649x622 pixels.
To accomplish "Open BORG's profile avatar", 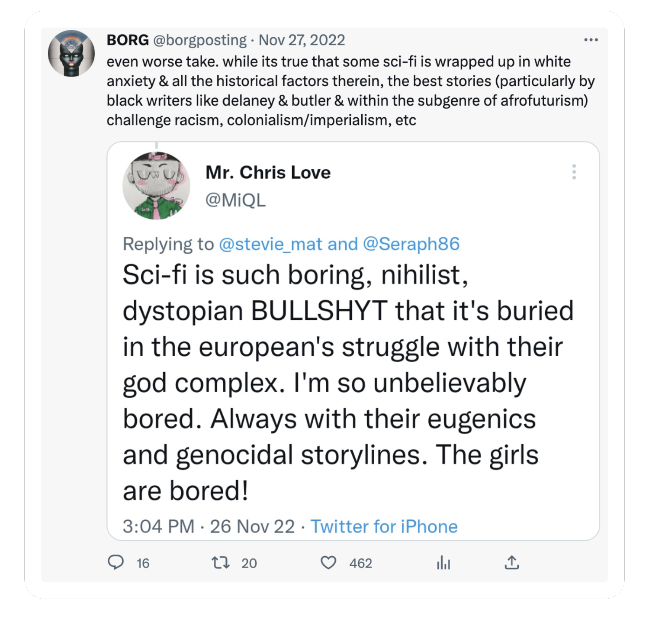I will 71,53.
